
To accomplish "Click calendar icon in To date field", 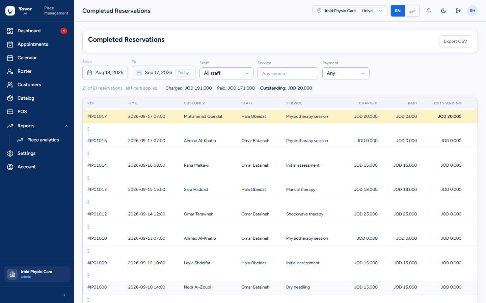I will [x=139, y=73].
